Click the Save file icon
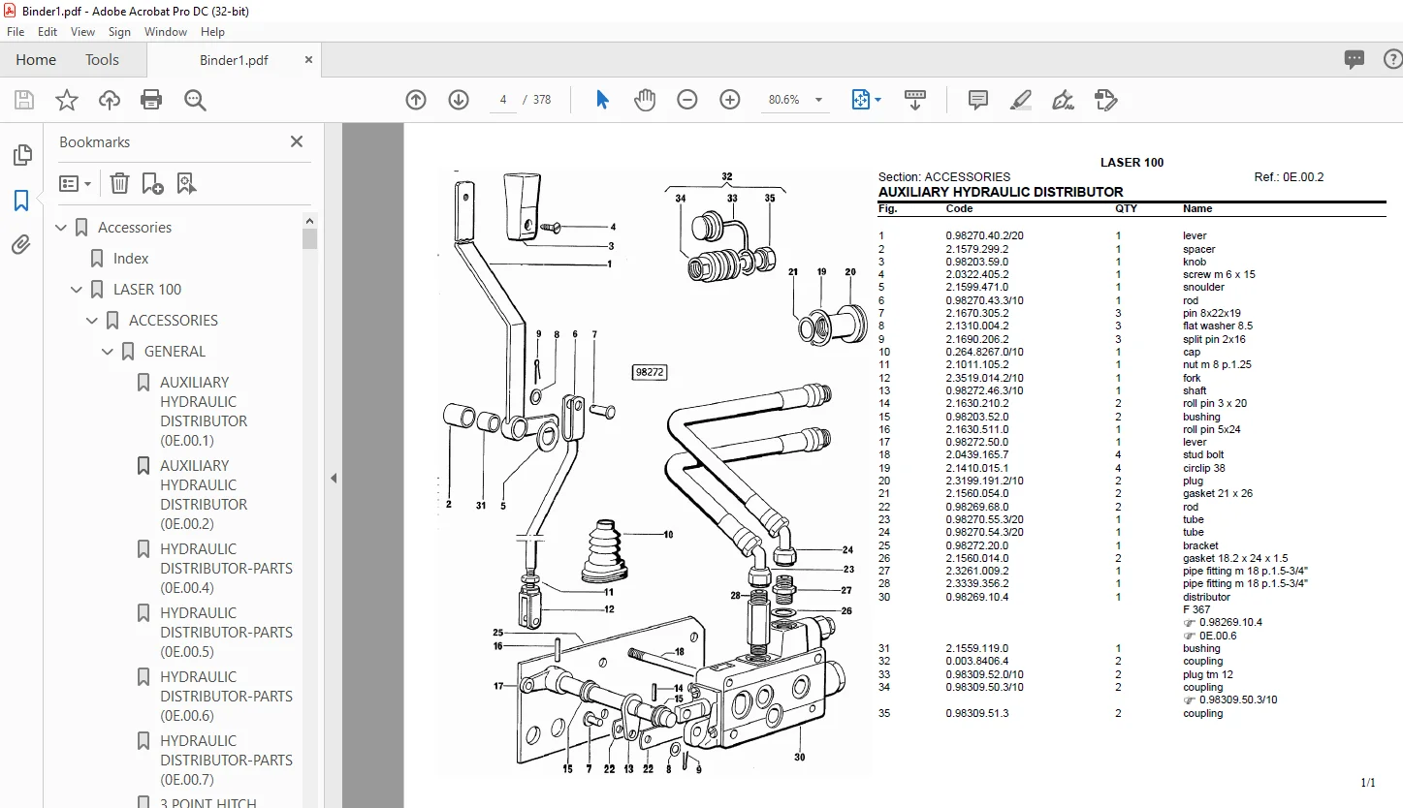Viewport: 1403px width, 808px height. pyautogui.click(x=24, y=100)
